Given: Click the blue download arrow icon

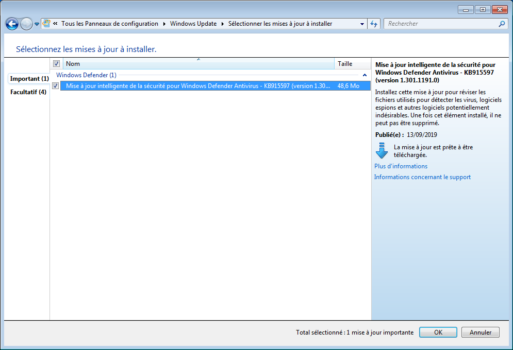Looking at the screenshot, I should point(382,150).
